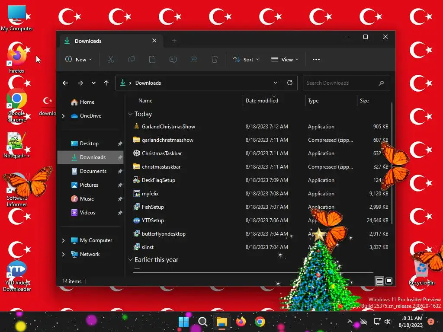
Task: Open the Firefox desktop shortcut
Action: pyautogui.click(x=17, y=58)
